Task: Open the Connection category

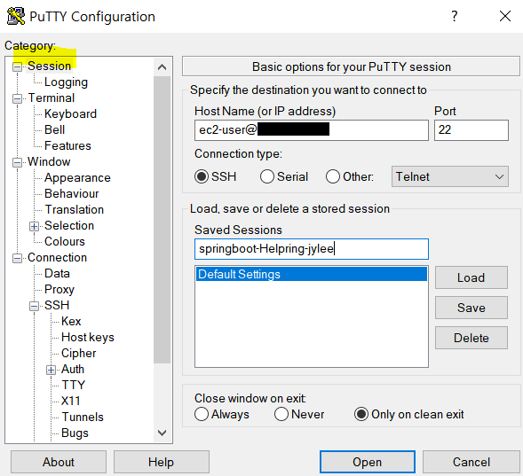Action: [x=57, y=258]
